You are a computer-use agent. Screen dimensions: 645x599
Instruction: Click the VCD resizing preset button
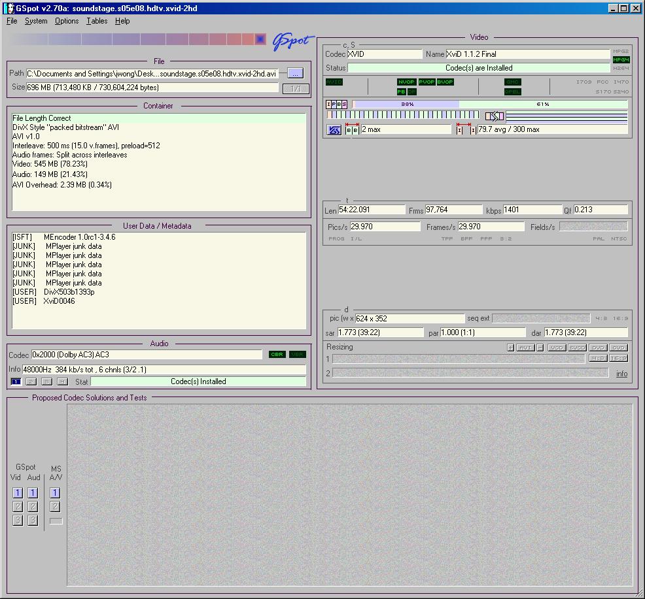557,348
